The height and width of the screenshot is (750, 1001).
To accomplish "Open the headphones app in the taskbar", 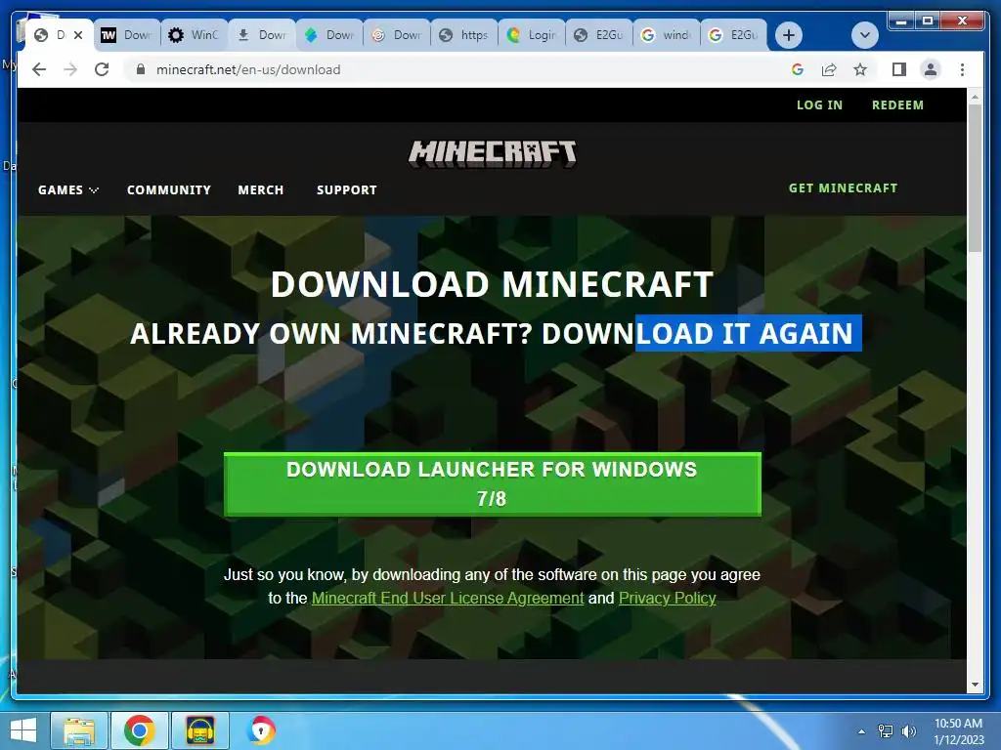I will [x=199, y=730].
